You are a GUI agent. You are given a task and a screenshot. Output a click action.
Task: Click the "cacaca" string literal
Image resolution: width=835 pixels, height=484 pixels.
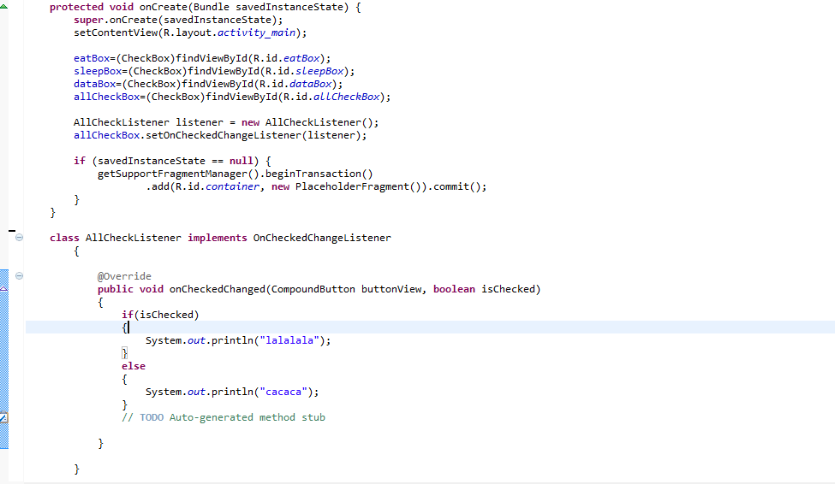[x=283, y=392]
